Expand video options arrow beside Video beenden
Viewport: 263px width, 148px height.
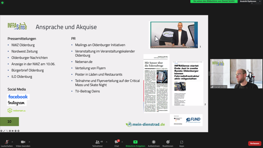pyautogui.click(x=29, y=142)
